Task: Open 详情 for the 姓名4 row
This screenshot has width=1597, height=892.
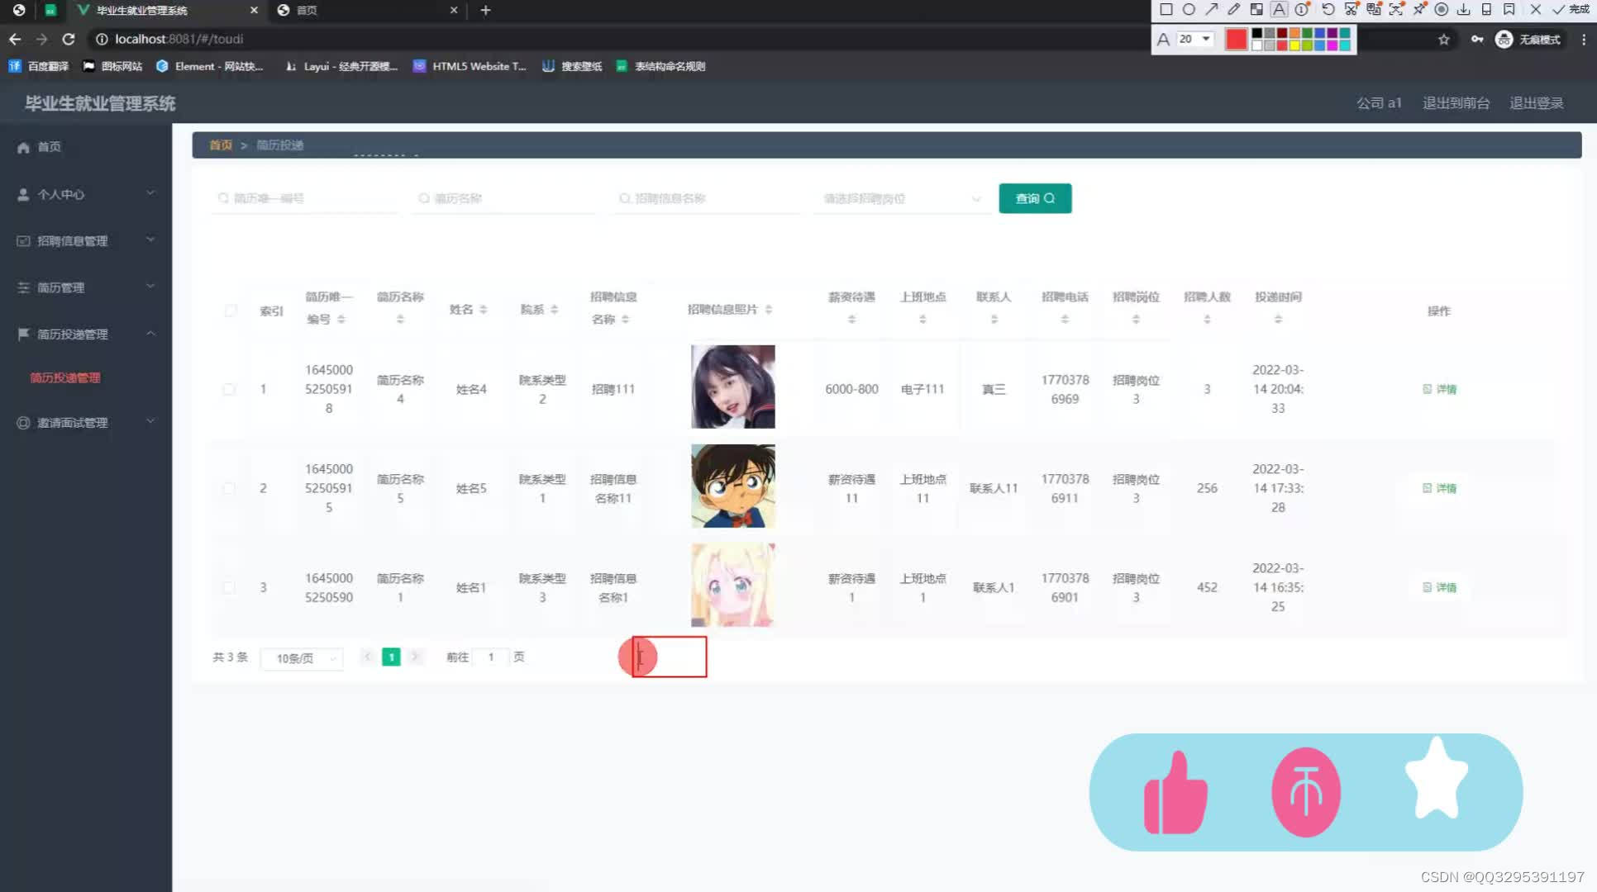Action: 1440,389
